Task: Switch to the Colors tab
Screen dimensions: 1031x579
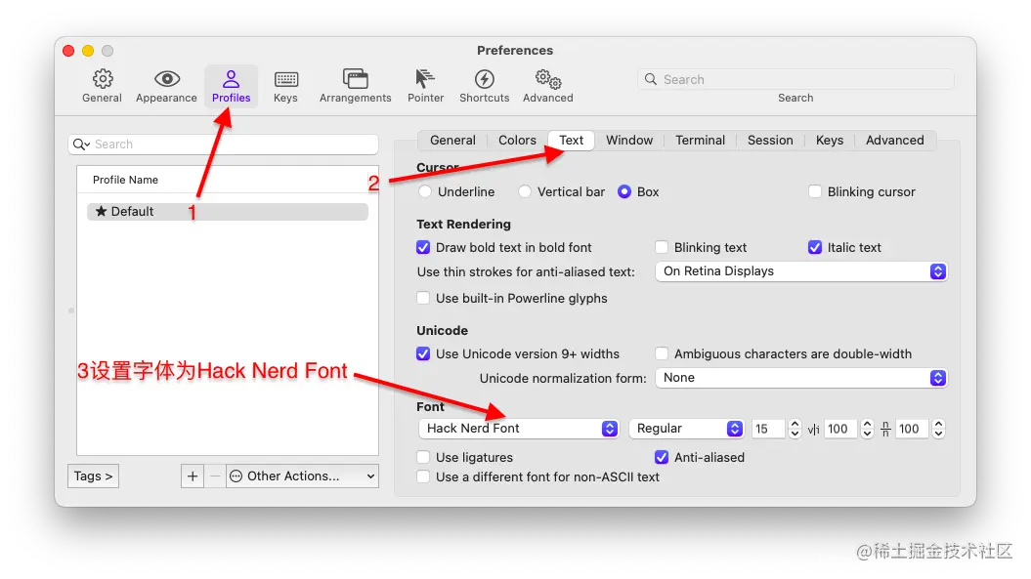Action: (517, 141)
